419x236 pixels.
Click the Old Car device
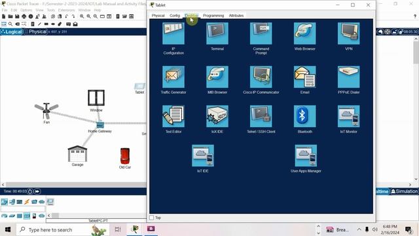click(x=125, y=156)
